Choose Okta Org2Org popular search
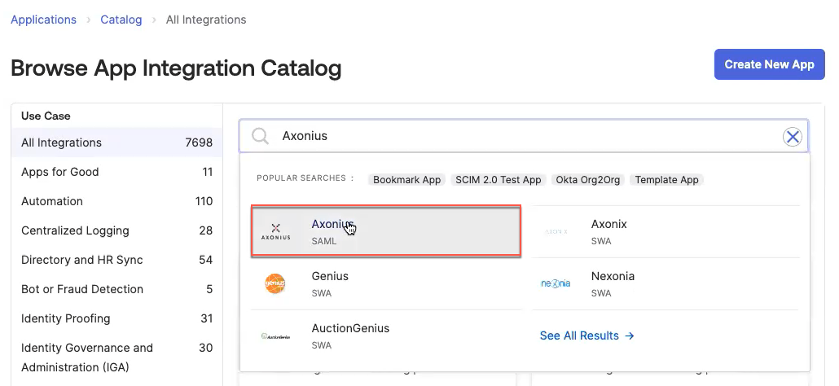This screenshot has height=386, width=839. (588, 180)
